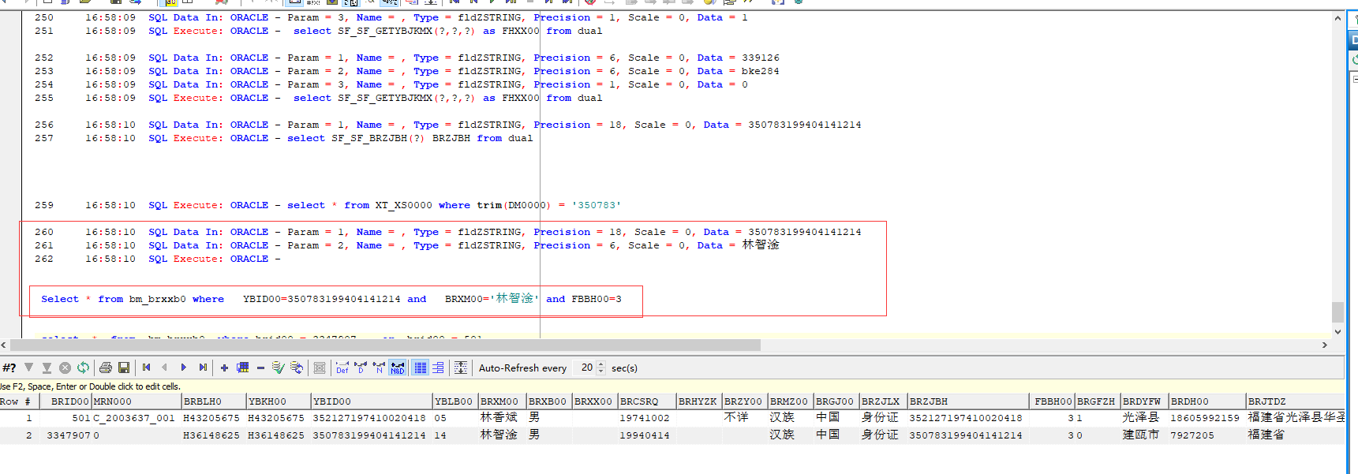Click log line 260 Param 1 data entry
This screenshot has height=474, width=1358.
click(x=448, y=232)
